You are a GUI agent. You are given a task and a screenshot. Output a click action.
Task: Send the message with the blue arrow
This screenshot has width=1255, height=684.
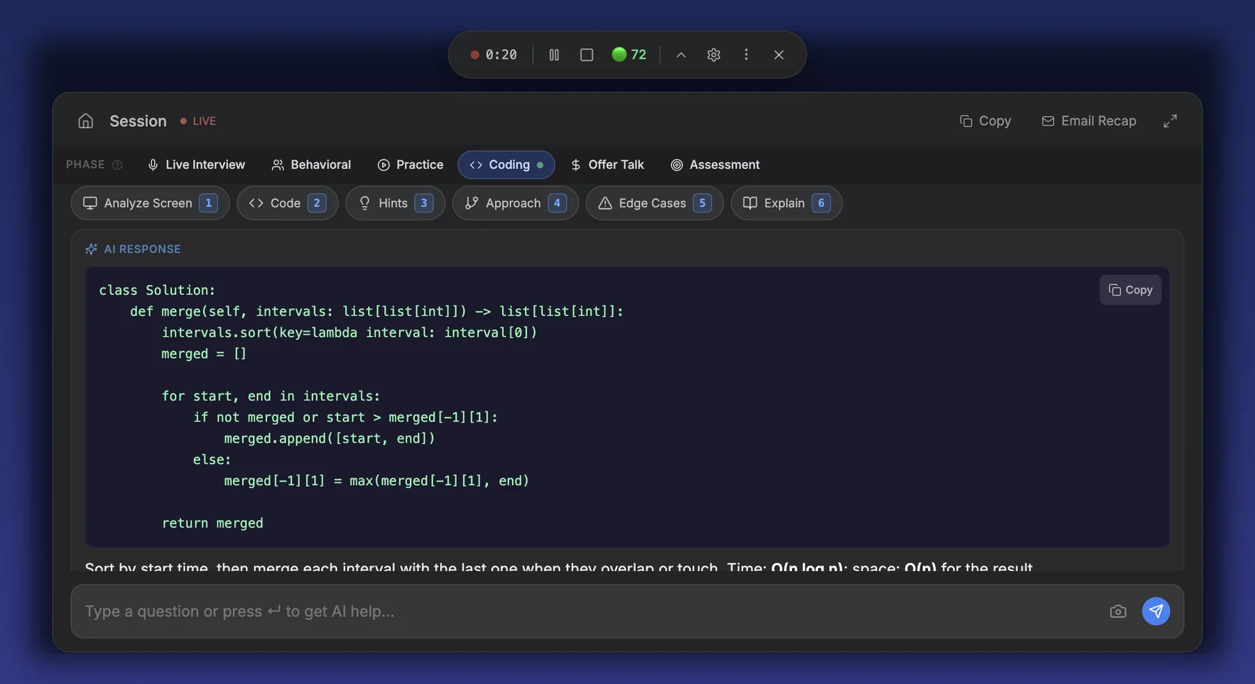click(1156, 611)
